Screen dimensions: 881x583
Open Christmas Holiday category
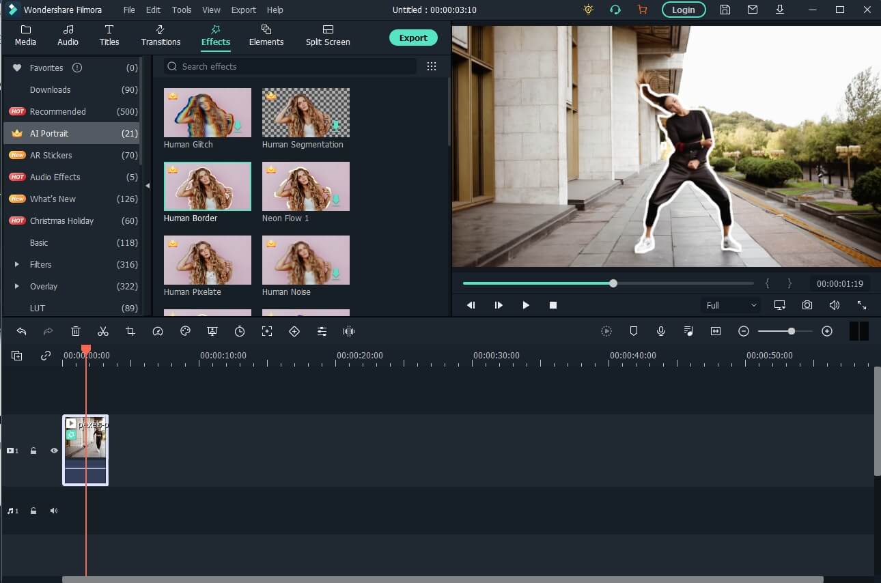point(72,221)
